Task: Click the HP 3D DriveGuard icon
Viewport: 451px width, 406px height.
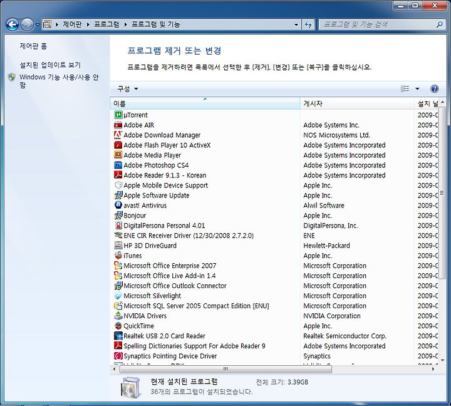Action: pos(118,246)
